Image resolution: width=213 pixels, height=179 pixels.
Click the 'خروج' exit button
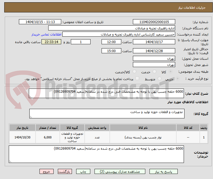(x=47, y=172)
